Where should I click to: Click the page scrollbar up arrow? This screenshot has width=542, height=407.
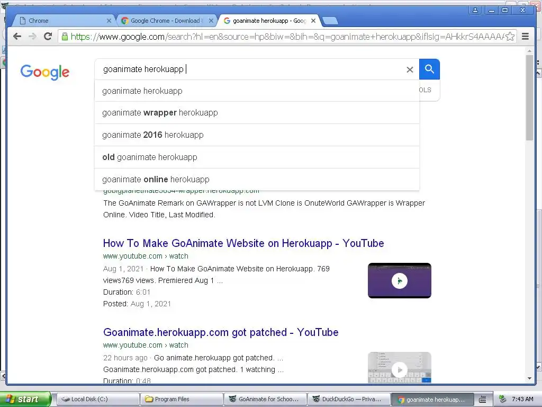pos(529,51)
